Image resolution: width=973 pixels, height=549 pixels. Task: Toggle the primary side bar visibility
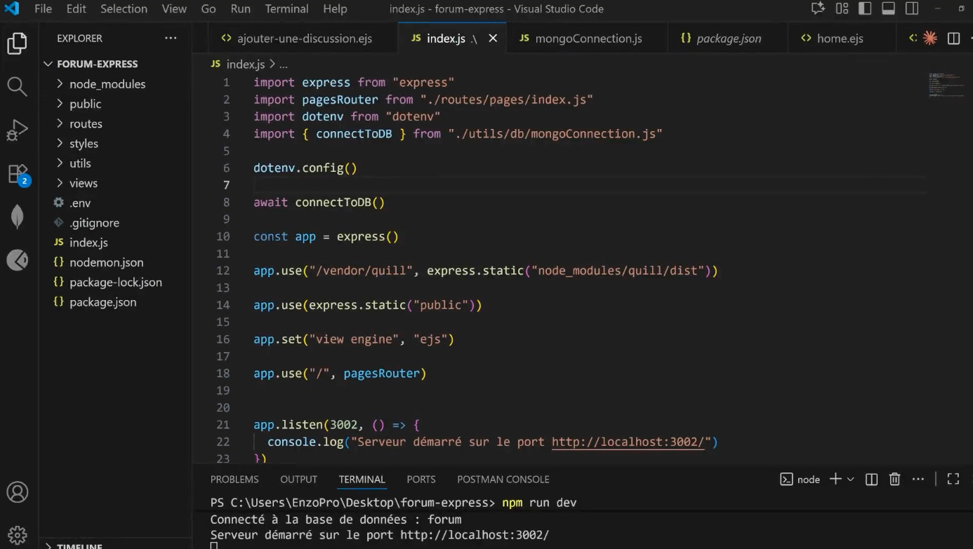coord(865,9)
